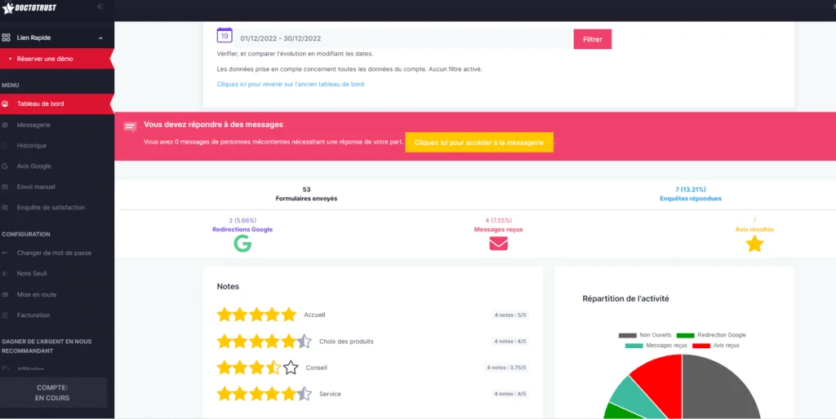Click the Choix des produits star rating

(x=264, y=342)
